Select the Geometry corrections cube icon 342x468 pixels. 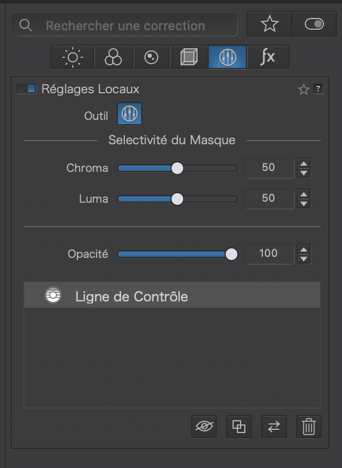pos(189,57)
